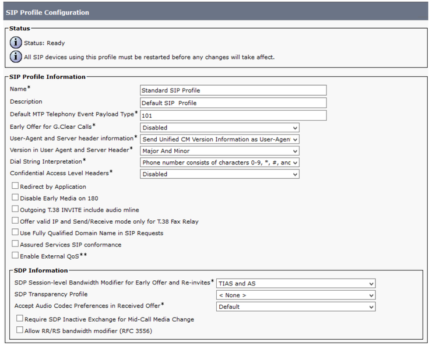The image size is (429, 349).
Task: Open the Early Offer for G.Clear Calls dropdown
Action: 219,128
